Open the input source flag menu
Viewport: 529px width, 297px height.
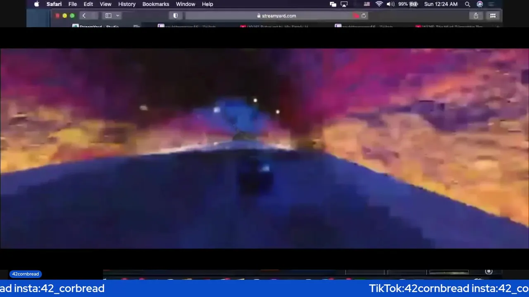(367, 4)
